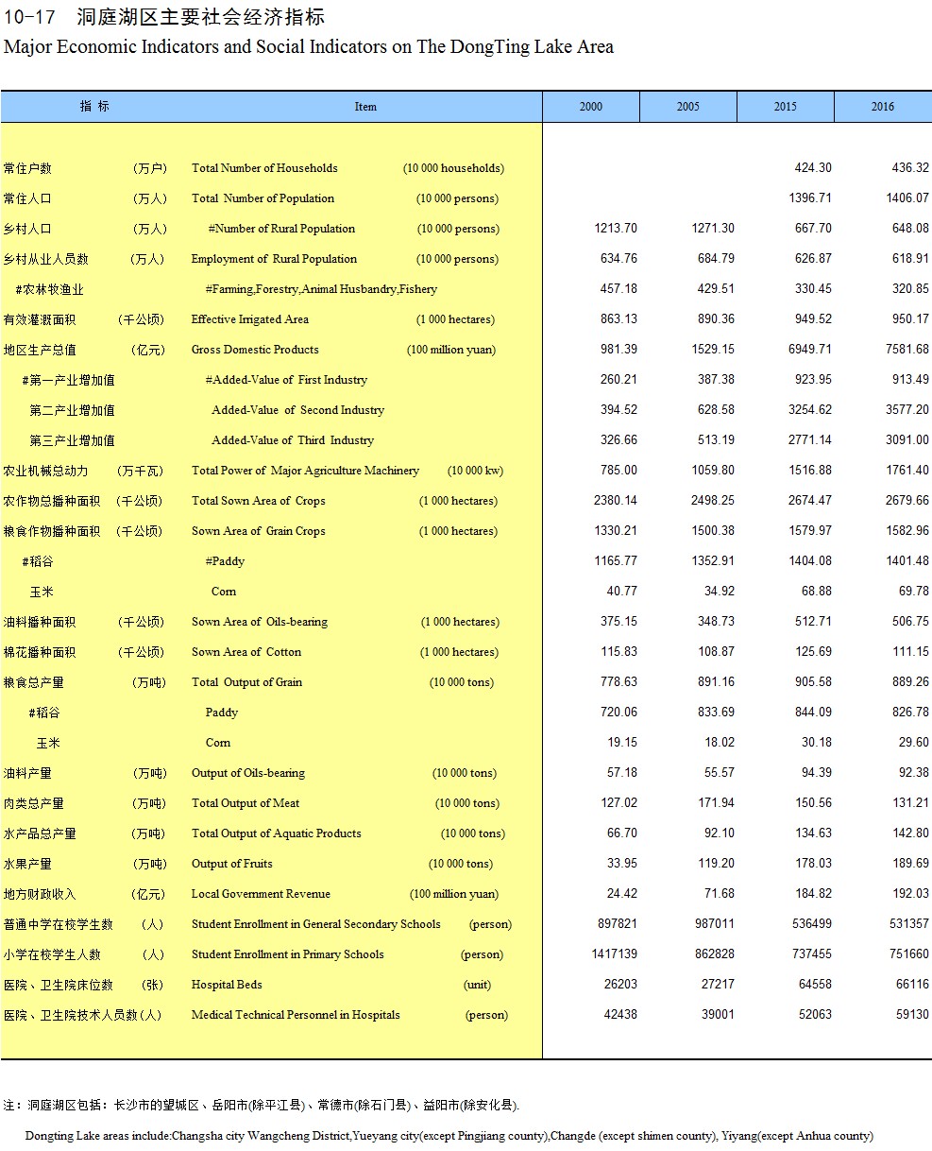Click oils sown value 512.71
This screenshot has width=932, height=1151.
coord(813,622)
